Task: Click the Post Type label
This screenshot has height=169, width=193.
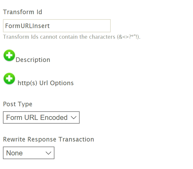Action: [x=18, y=104]
